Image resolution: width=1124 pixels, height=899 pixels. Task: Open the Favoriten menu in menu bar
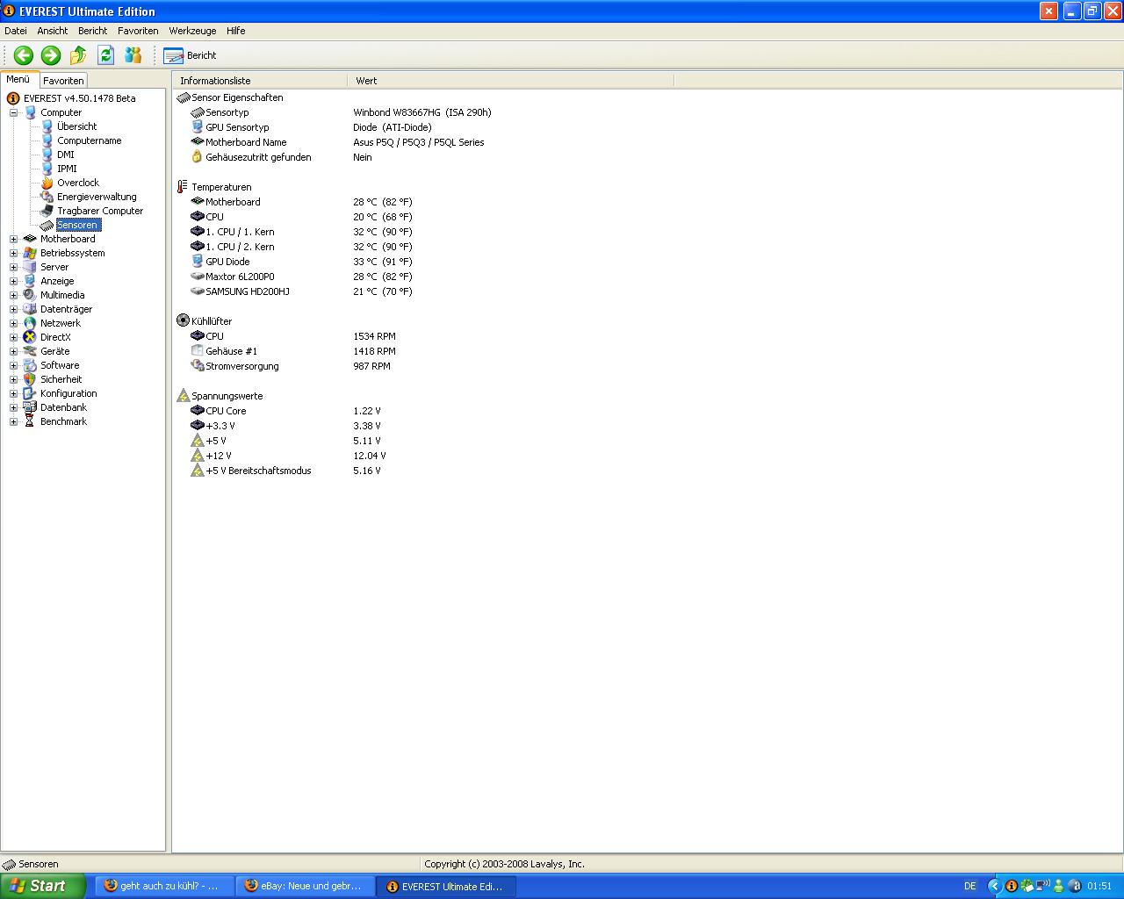(x=138, y=31)
